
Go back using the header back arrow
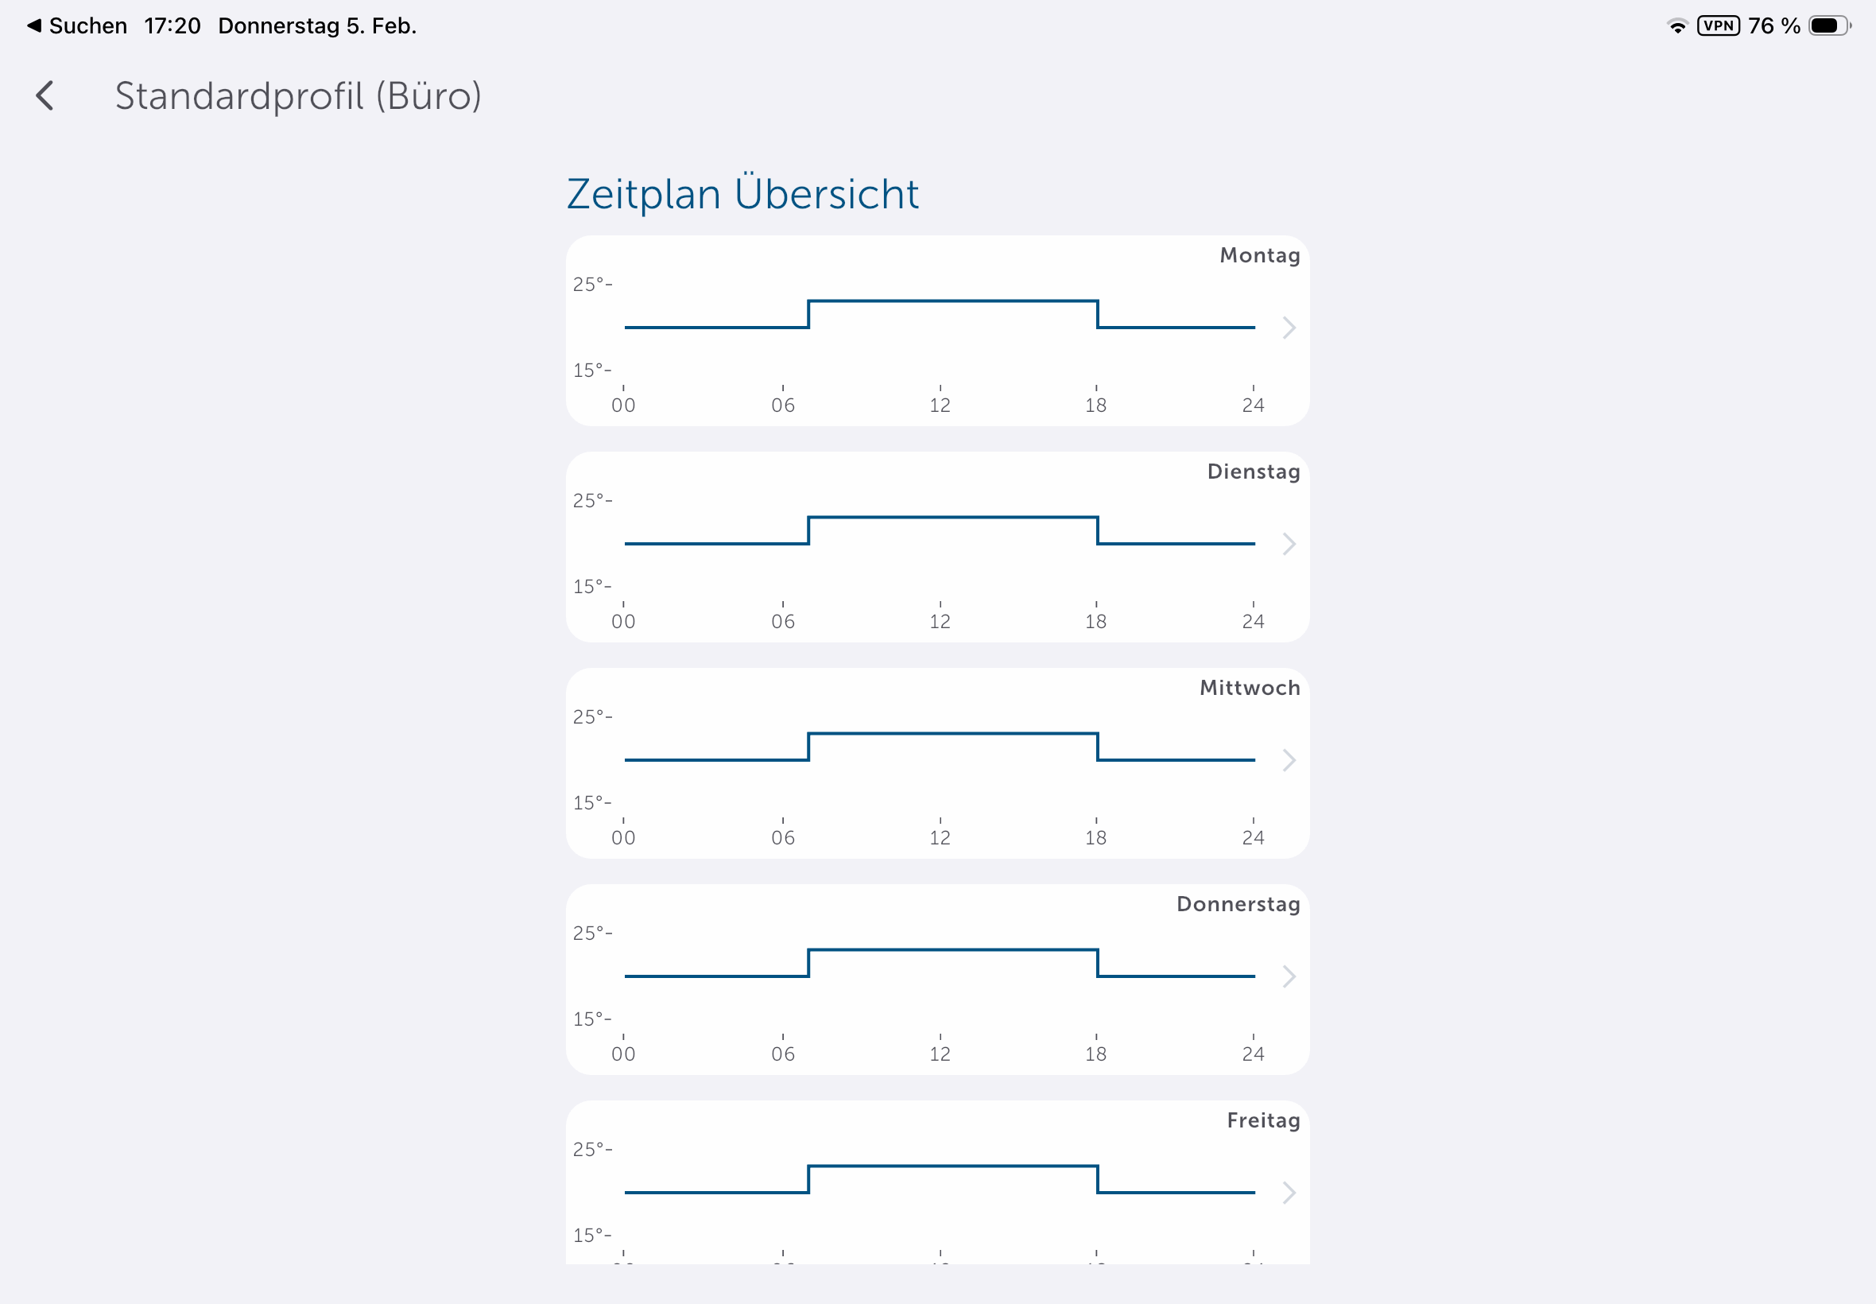[x=46, y=96]
